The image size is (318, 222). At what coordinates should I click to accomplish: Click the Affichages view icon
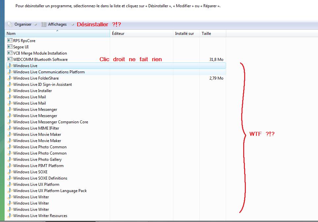click(x=44, y=24)
